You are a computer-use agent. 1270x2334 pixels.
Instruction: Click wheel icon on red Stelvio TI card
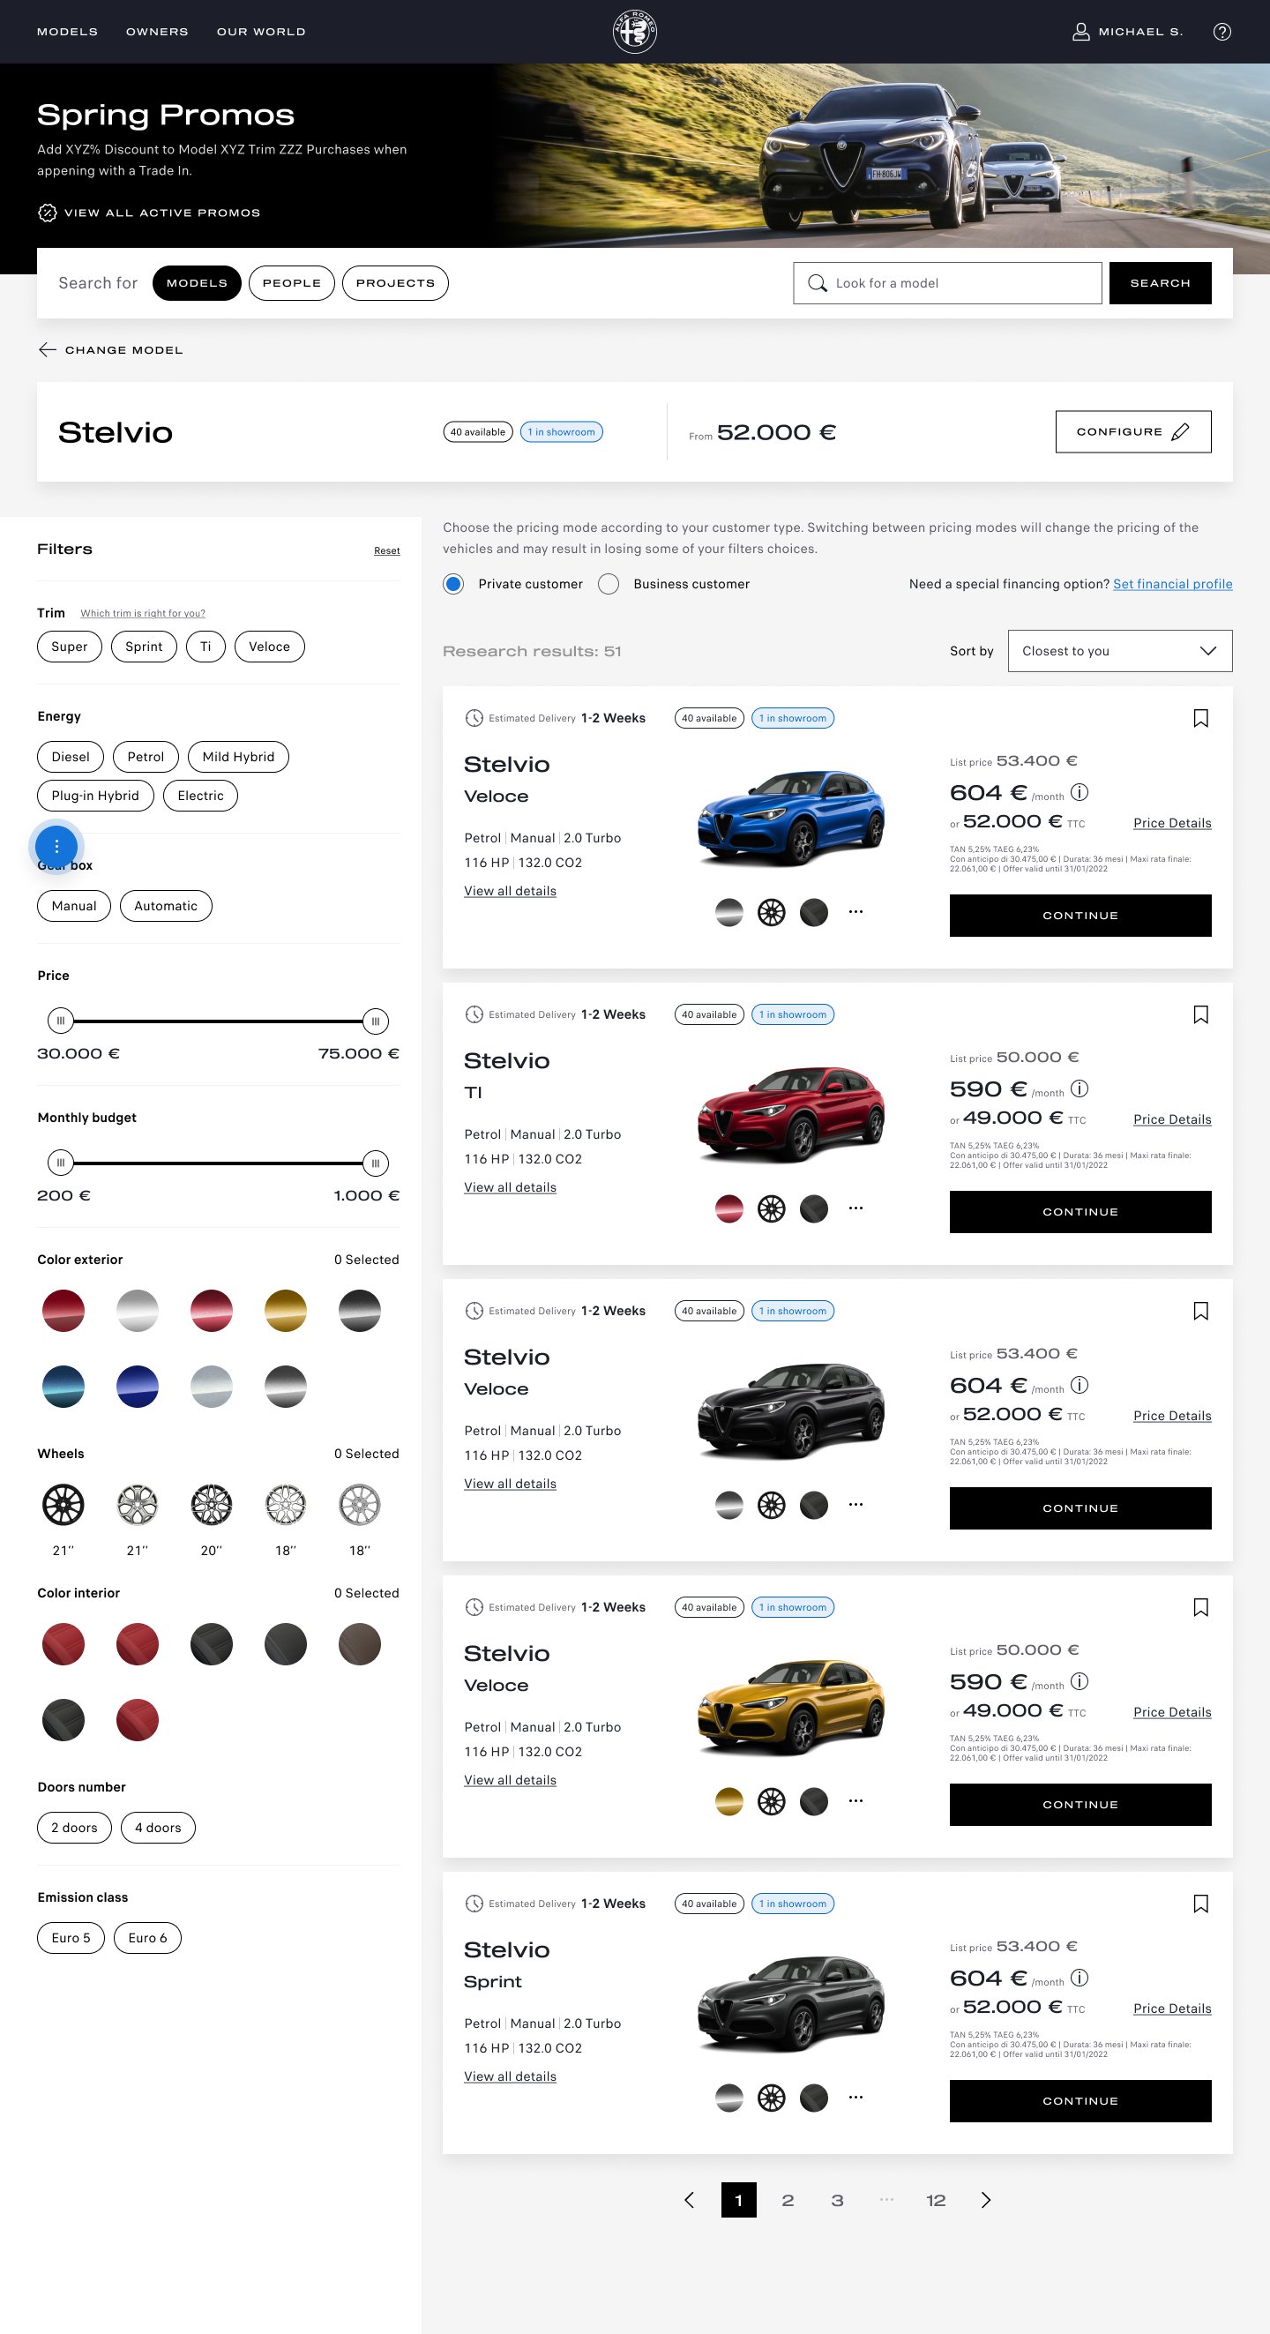pos(771,1208)
